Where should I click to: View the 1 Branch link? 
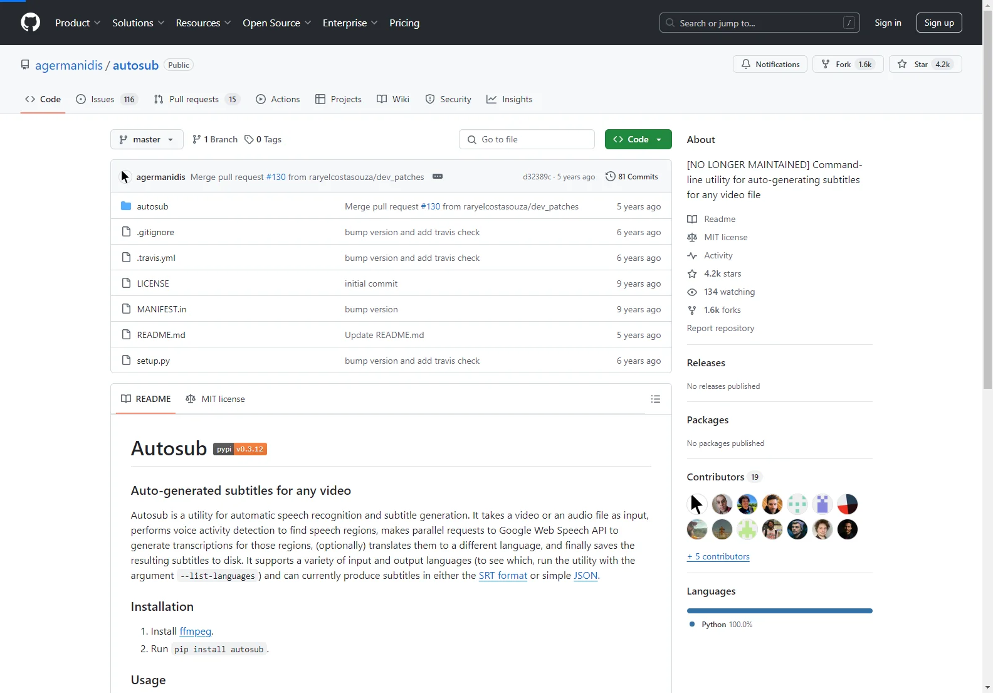point(215,139)
